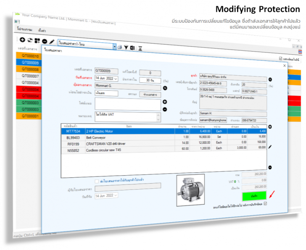Screen dimensions: 306x250
Task: Toggle the lock-after-save checkbox below green button
Action: click(265, 204)
